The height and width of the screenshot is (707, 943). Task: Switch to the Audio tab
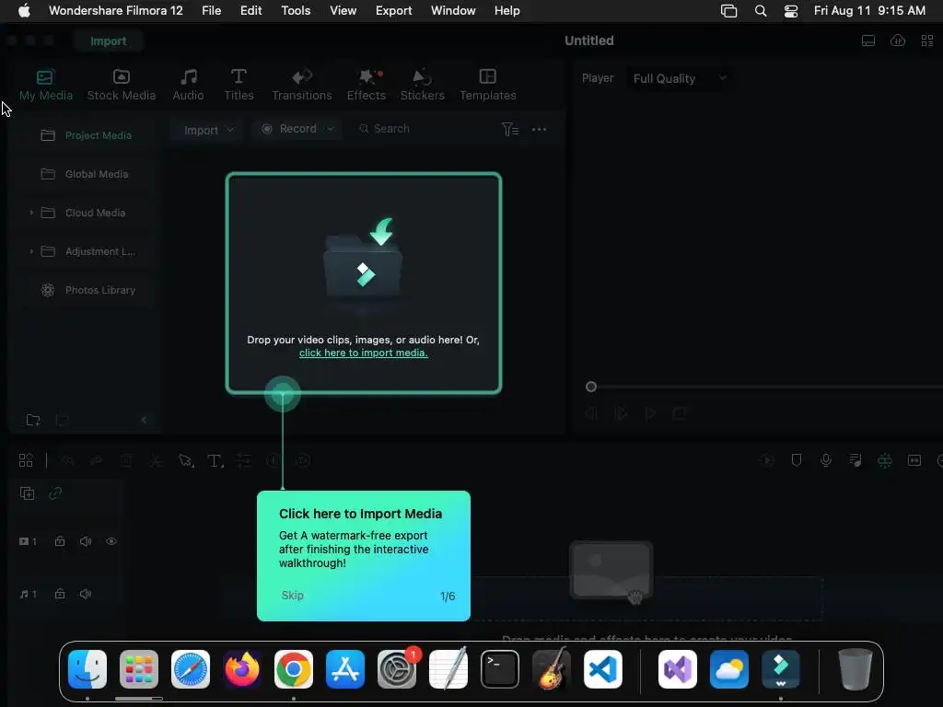pyautogui.click(x=188, y=85)
